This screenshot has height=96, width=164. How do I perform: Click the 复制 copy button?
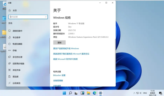(59, 42)
